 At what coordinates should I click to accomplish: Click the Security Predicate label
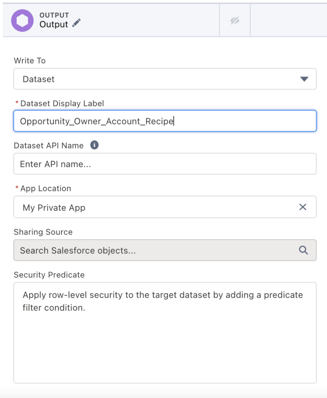[x=49, y=275]
